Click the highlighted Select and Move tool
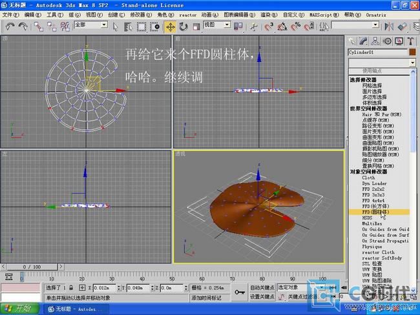The width and height of the screenshot is (420, 315). (x=171, y=26)
